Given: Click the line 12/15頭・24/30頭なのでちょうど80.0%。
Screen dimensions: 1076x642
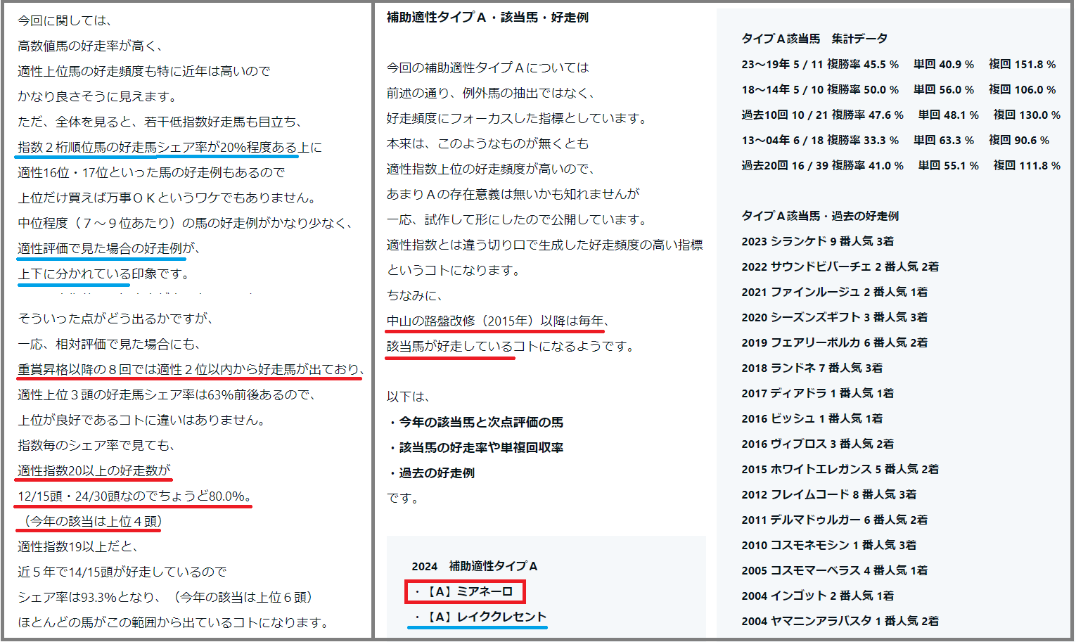Looking at the screenshot, I should point(134,496).
